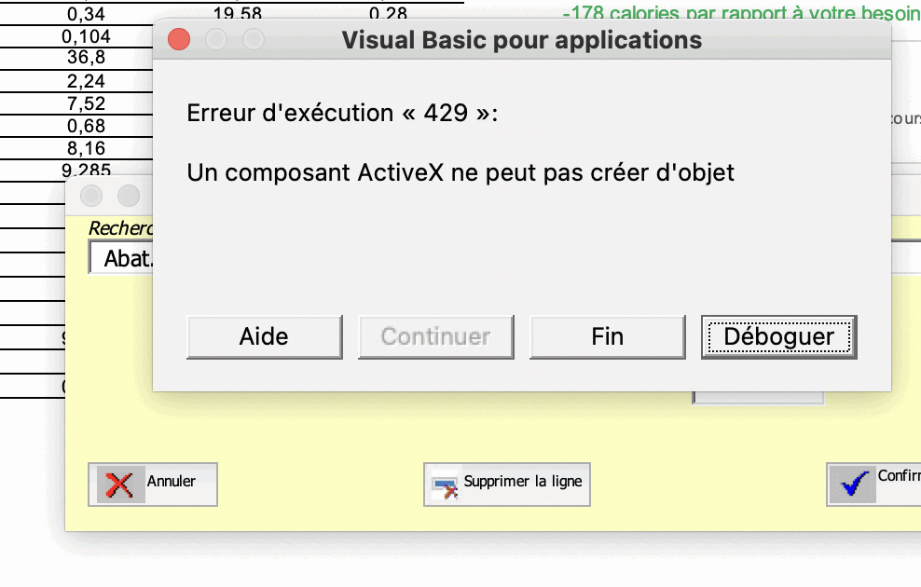921x587 pixels.
Task: Click the Recherche field containing Abat.
Action: click(121, 258)
